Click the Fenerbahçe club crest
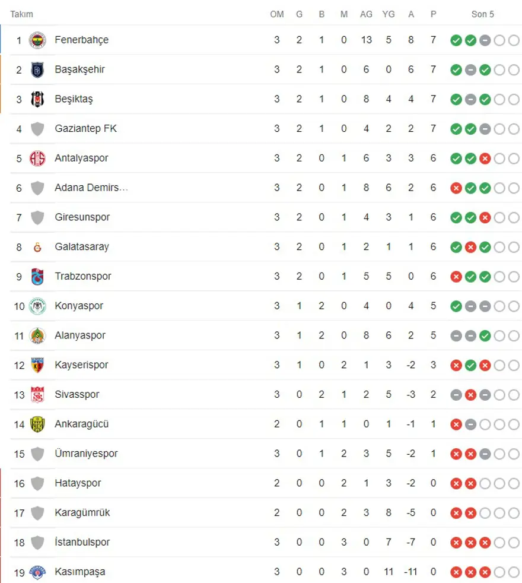Screen dimensions: 522x583 [37, 40]
